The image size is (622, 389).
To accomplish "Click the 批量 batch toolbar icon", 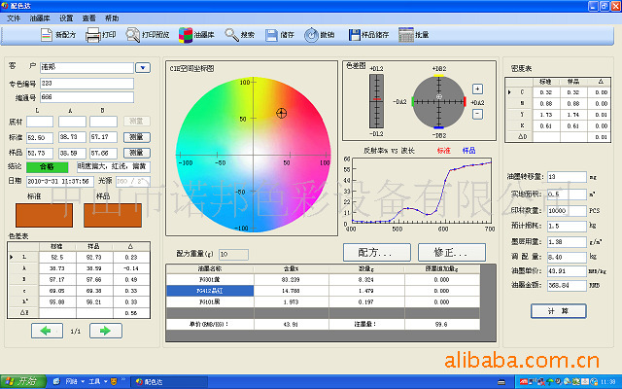I will (406, 35).
